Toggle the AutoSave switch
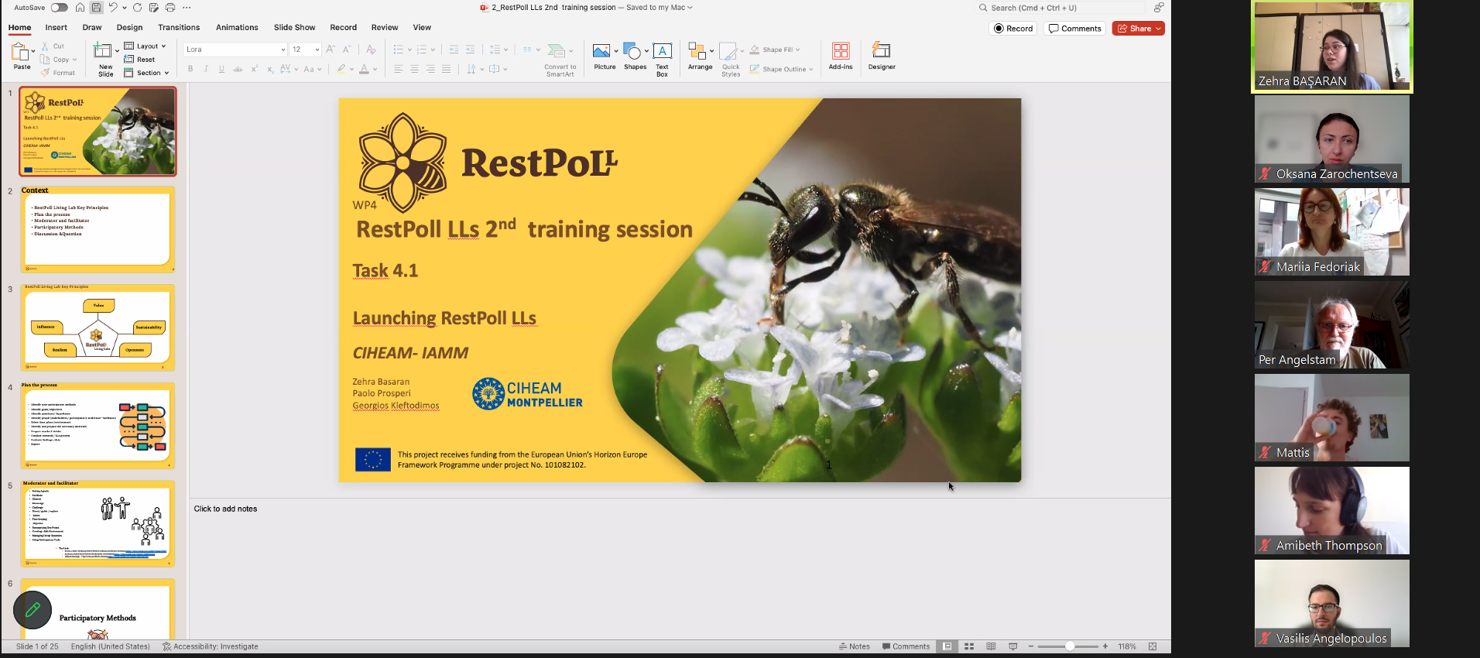 click(59, 8)
